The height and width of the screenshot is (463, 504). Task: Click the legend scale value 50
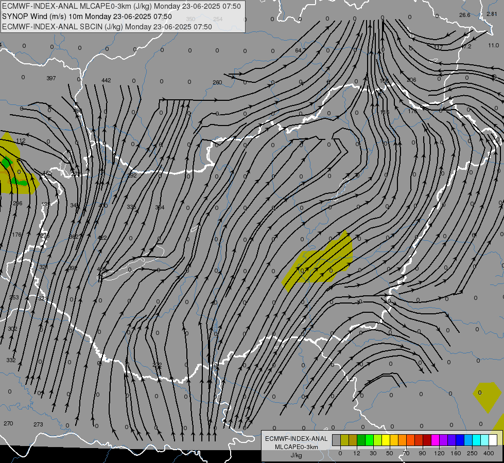[x=389, y=453]
